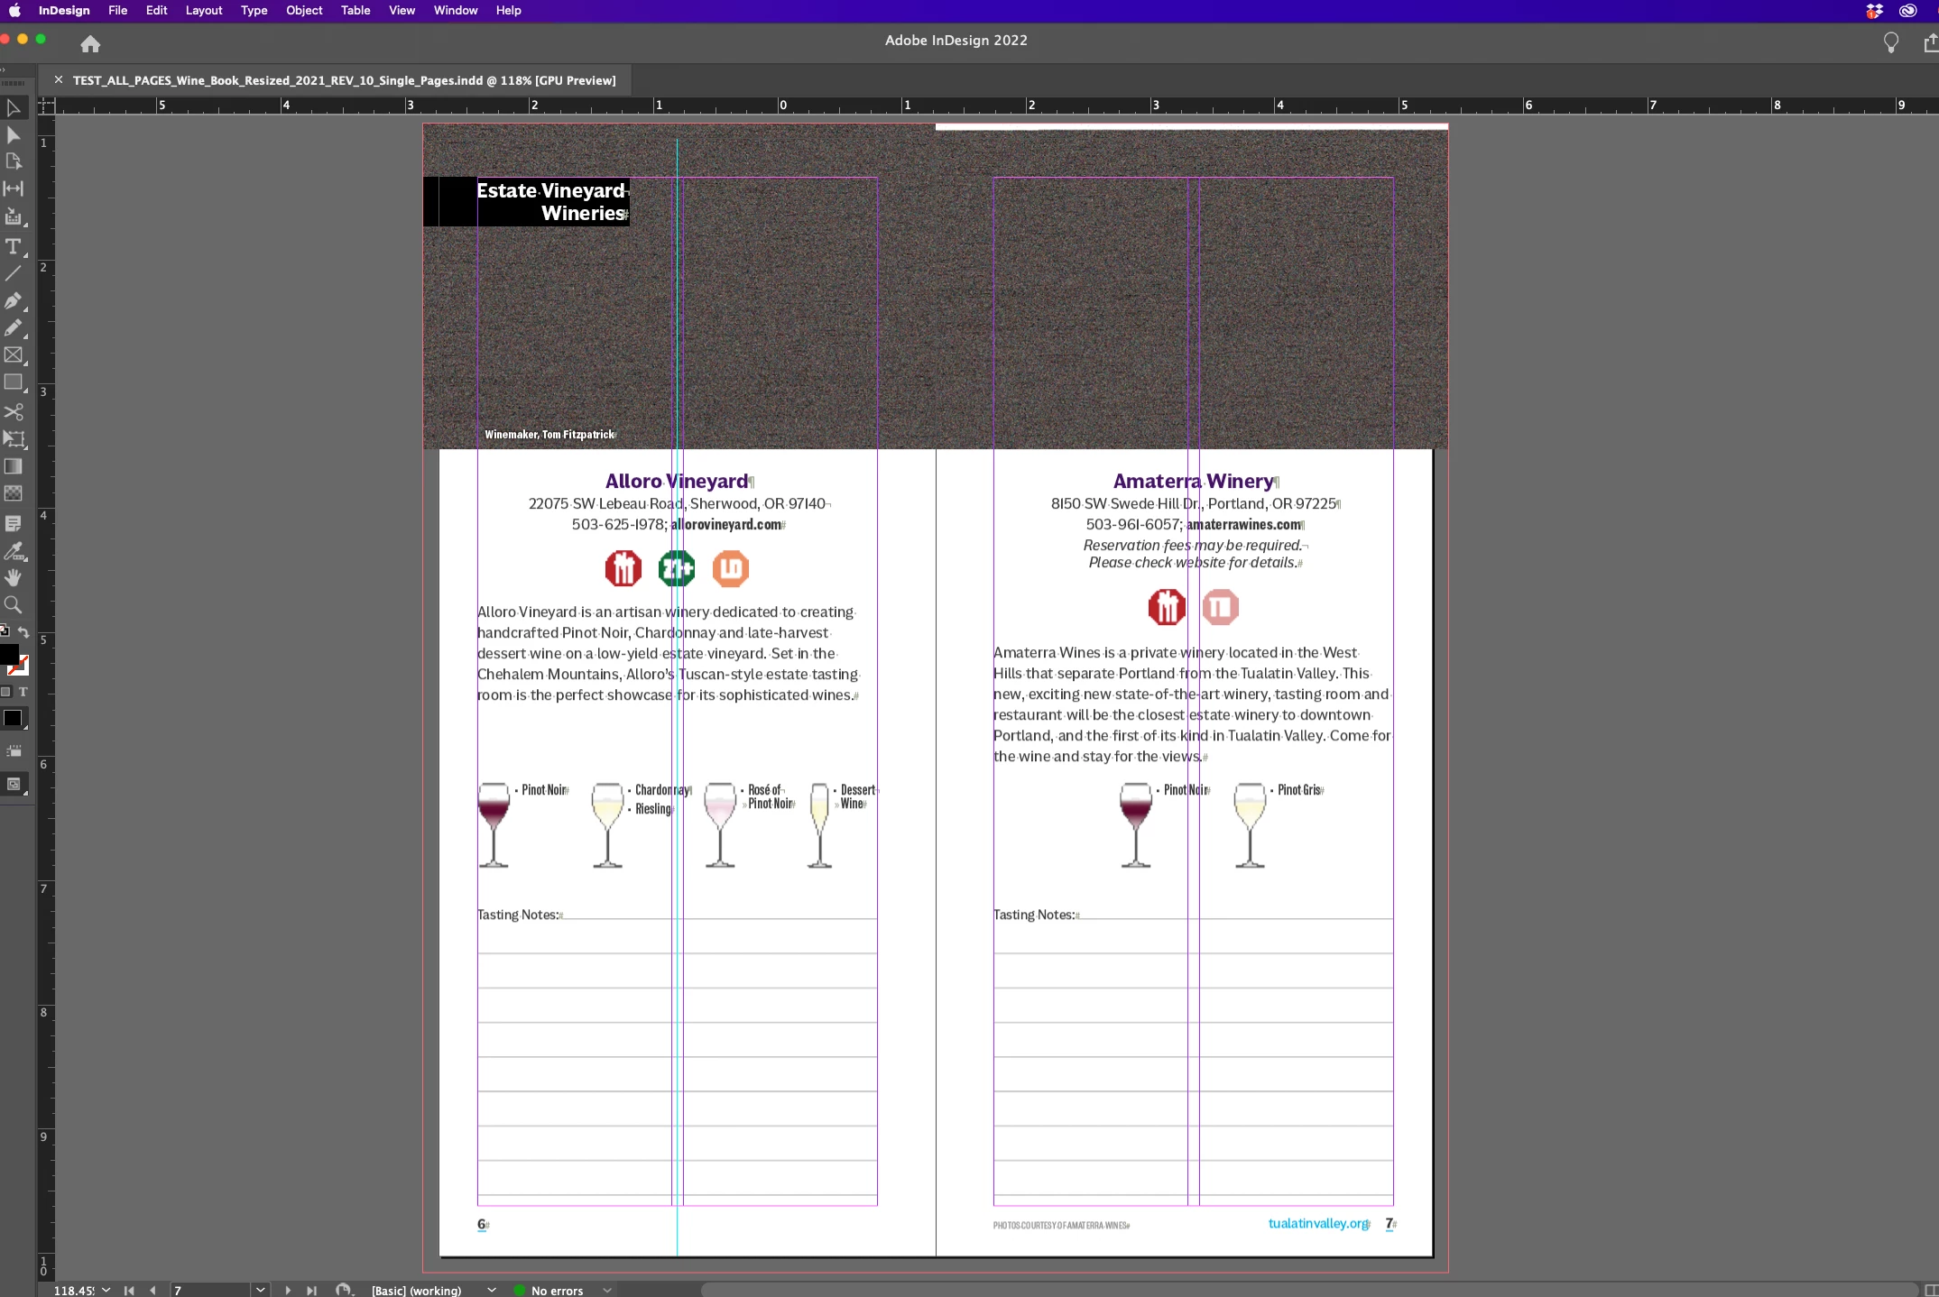Activate the Hand tool
The image size is (1939, 1297).
(14, 577)
